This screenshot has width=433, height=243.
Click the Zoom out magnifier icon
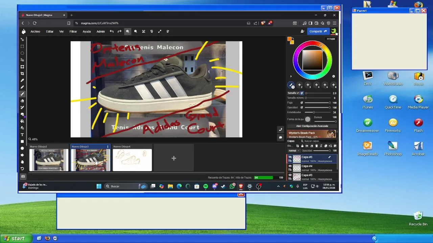click(x=136, y=31)
